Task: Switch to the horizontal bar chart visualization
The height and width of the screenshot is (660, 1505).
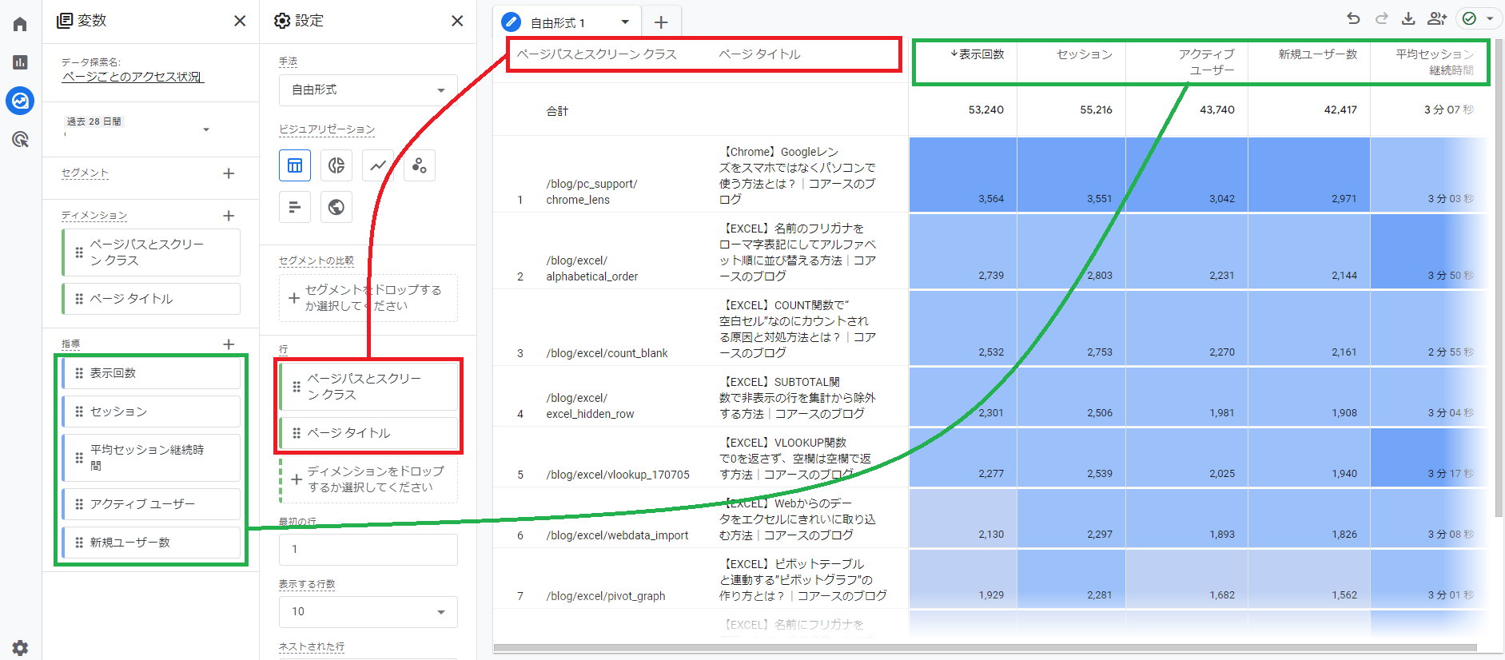Action: point(295,207)
